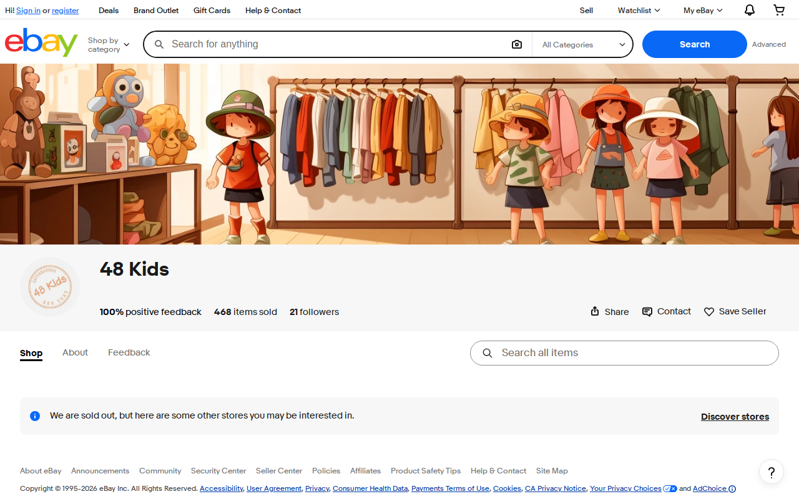Viewport: 799px width, 499px height.
Task: Click 21 followers text
Action: 314,312
